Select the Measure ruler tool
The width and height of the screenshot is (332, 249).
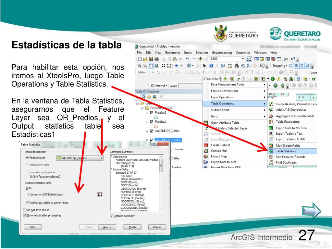[230, 66]
